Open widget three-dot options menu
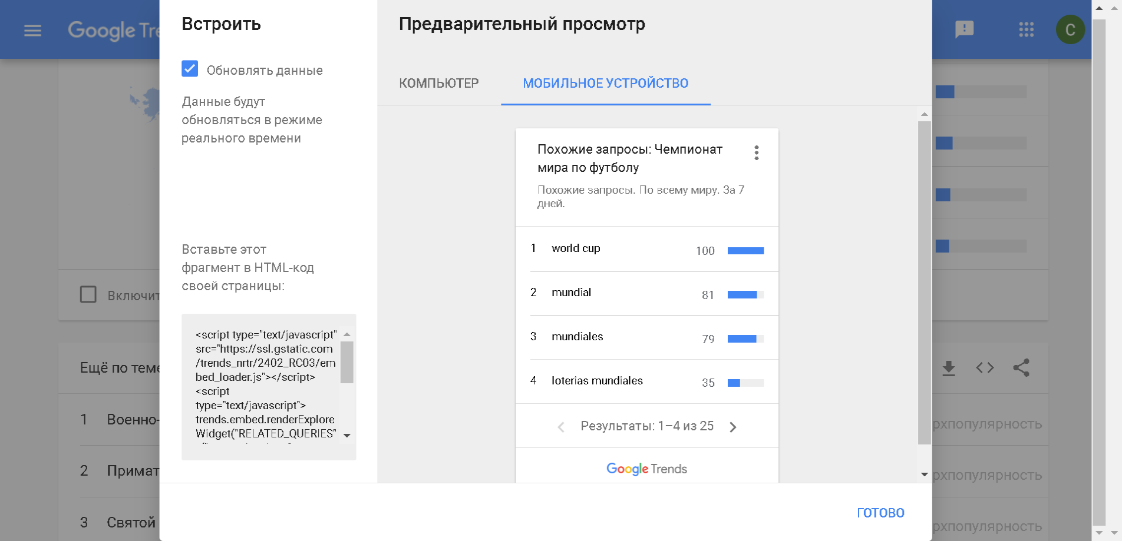Viewport: 1122px width, 541px height. pyautogui.click(x=756, y=153)
